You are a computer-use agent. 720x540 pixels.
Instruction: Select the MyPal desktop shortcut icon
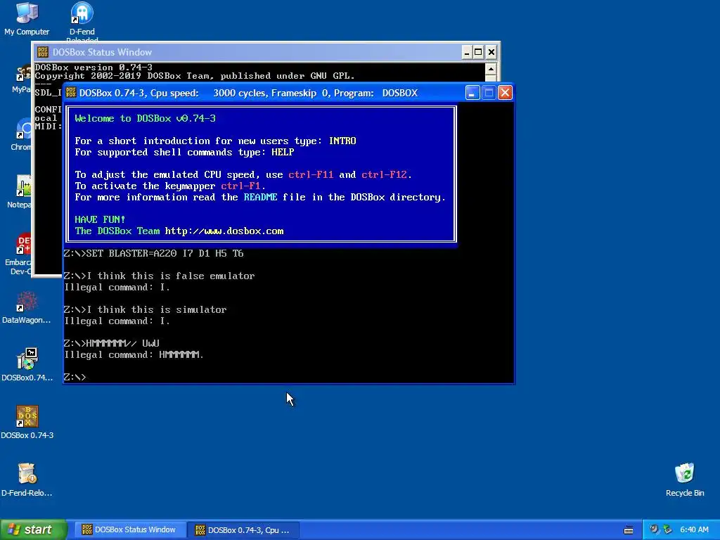tap(21, 77)
